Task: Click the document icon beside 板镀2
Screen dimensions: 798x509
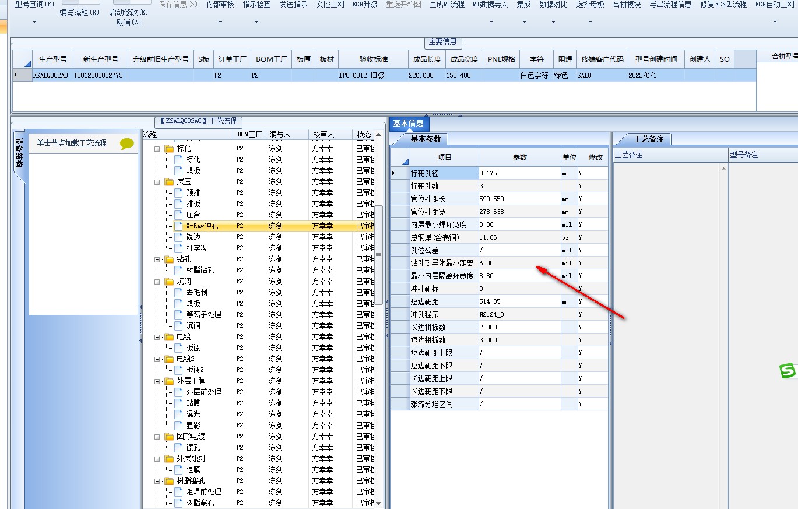Action: [178, 370]
